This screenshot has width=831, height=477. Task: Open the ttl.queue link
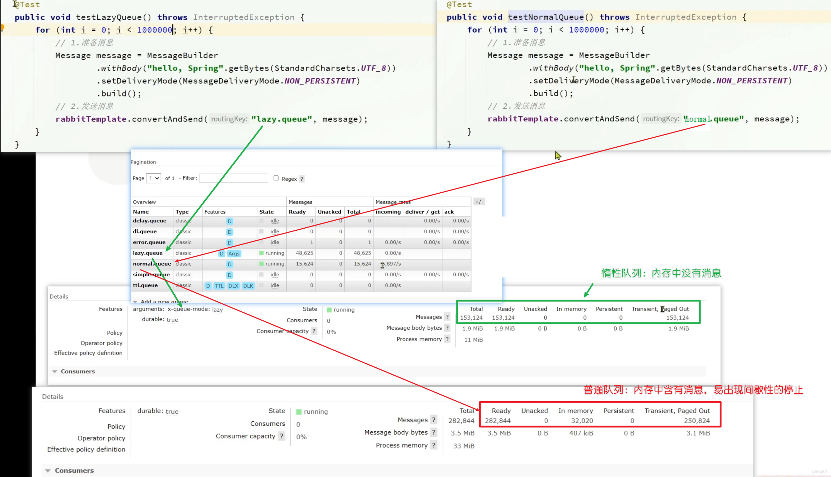pyautogui.click(x=145, y=285)
